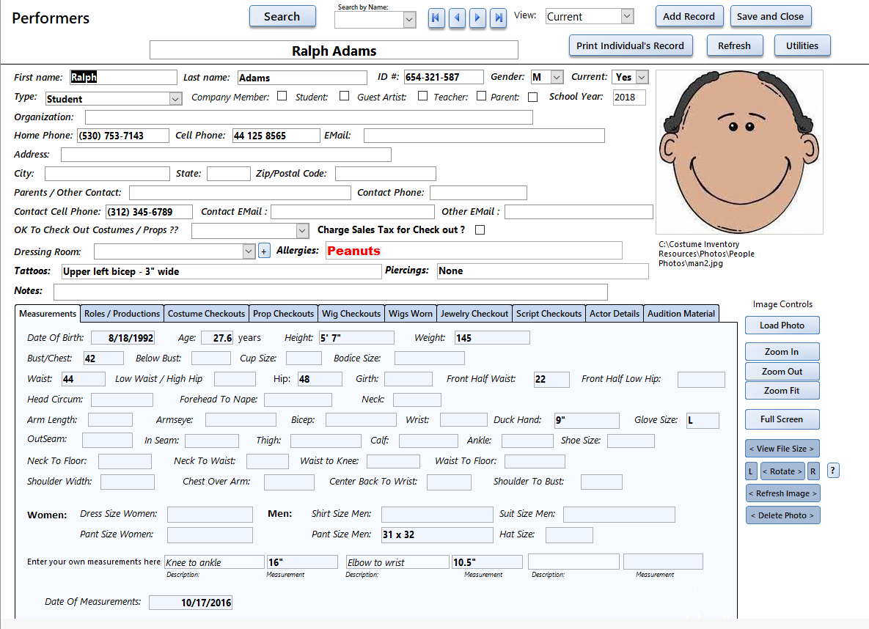Go to the first record

click(x=436, y=18)
